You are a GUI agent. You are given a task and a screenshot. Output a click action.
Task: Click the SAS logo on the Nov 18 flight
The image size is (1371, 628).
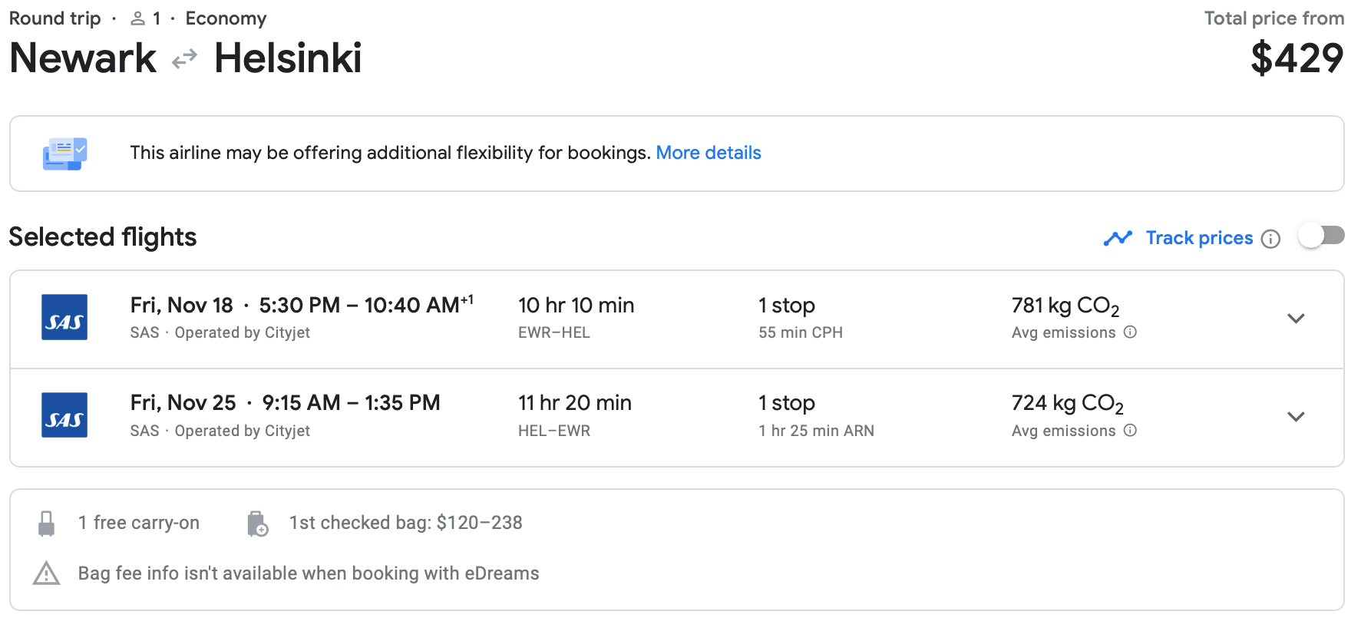(64, 317)
